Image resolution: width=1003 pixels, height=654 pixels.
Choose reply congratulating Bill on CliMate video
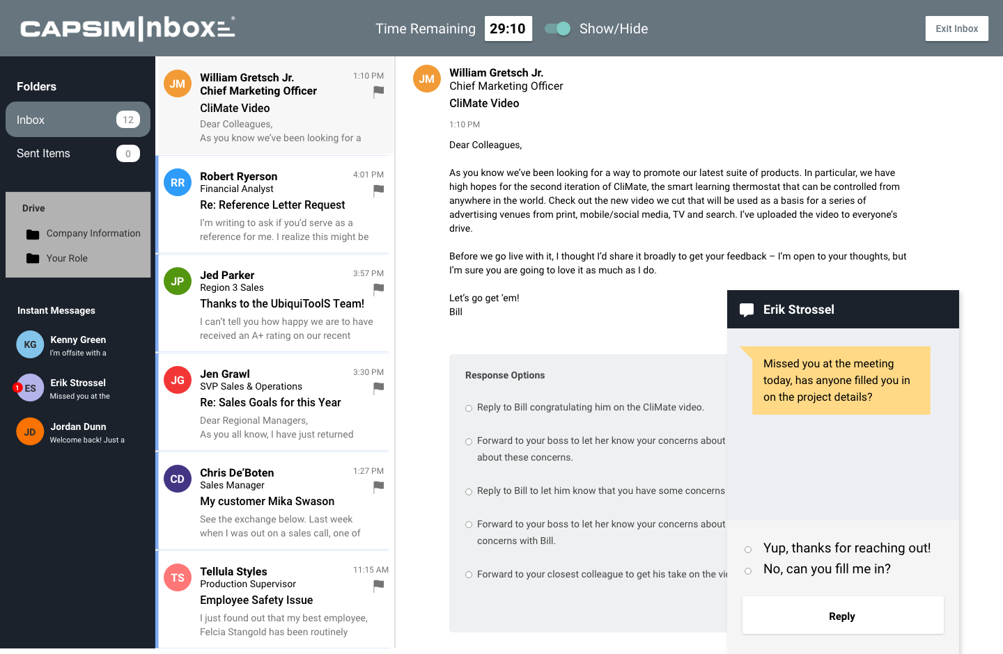(469, 408)
